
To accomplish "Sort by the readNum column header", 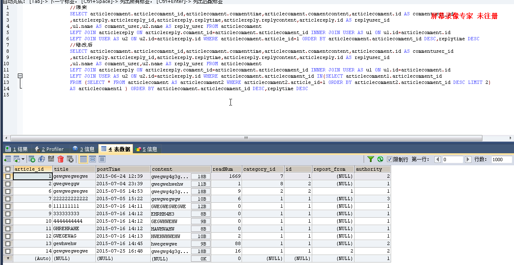I will (227, 169).
